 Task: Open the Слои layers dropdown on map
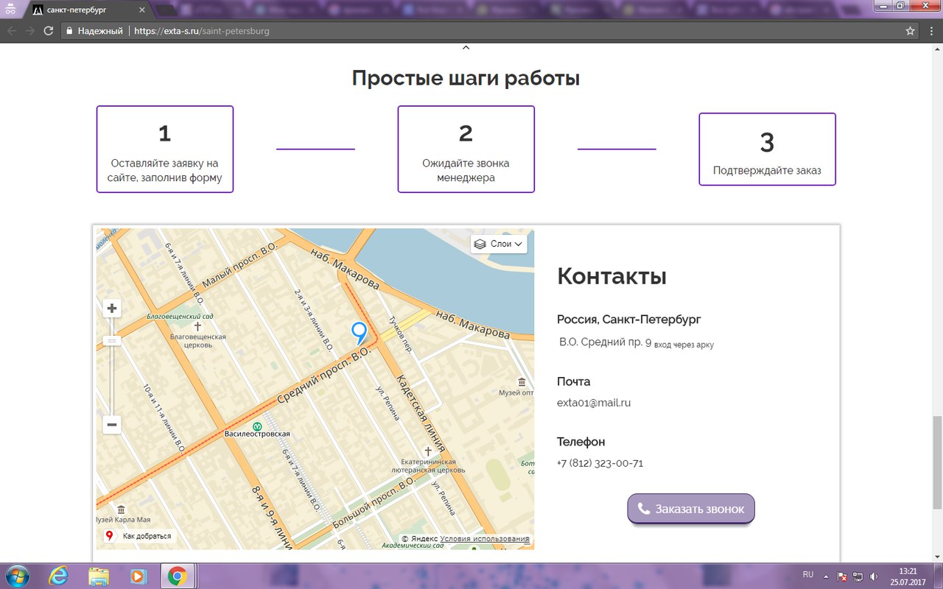click(499, 244)
